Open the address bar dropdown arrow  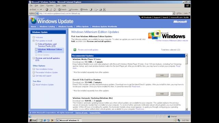pos(173,13)
